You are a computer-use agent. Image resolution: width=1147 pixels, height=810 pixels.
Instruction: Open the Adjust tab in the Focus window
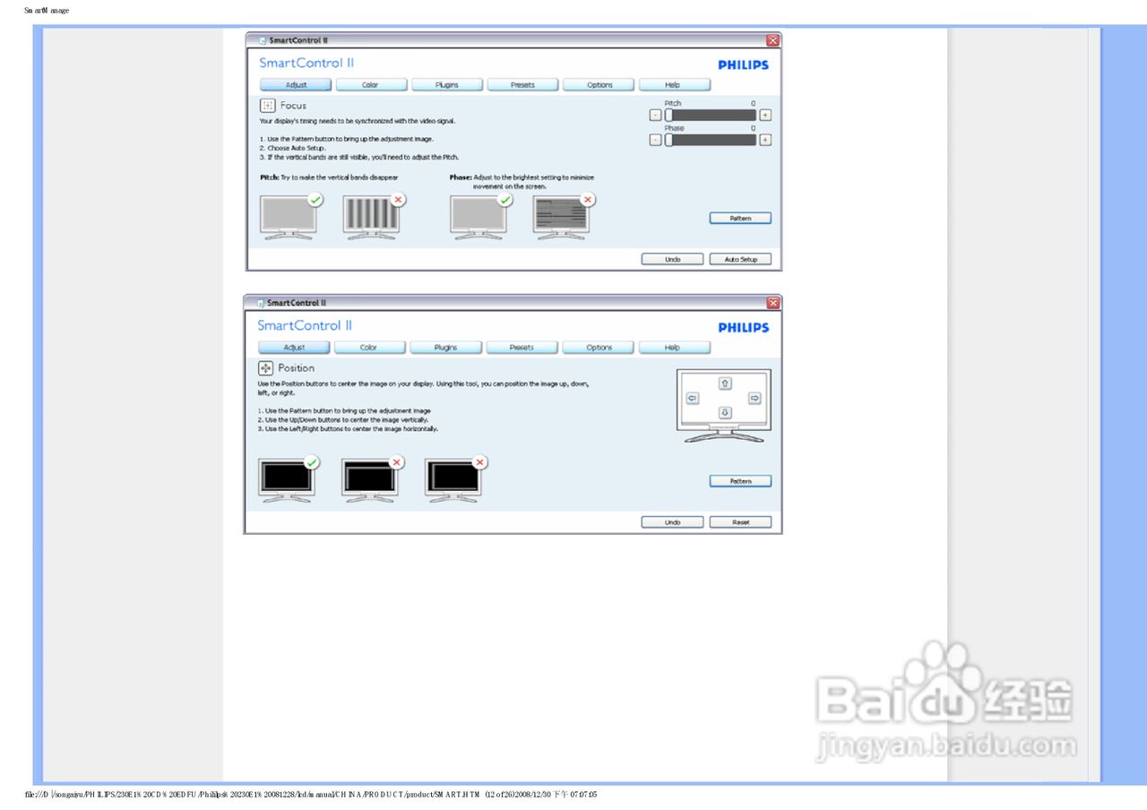296,85
